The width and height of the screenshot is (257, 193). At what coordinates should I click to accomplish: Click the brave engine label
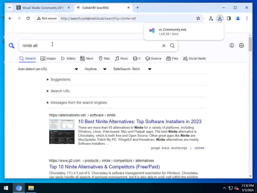pyautogui.click(x=165, y=148)
